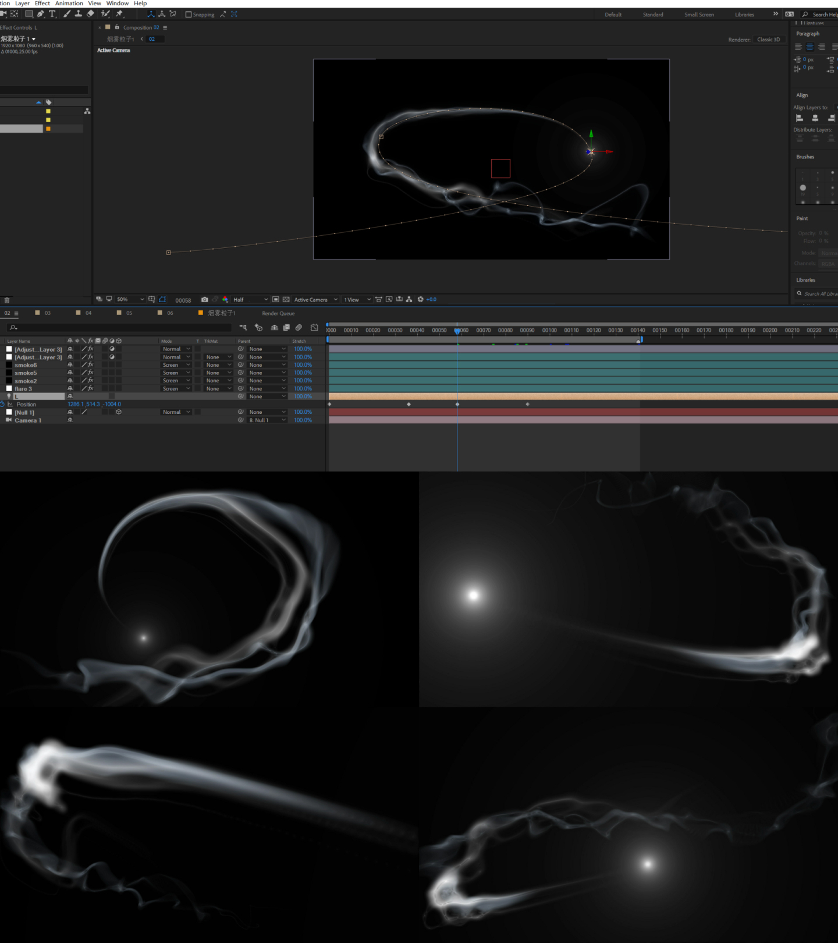This screenshot has width=838, height=943.
Task: Select the Puppet Pin tool
Action: [120, 14]
